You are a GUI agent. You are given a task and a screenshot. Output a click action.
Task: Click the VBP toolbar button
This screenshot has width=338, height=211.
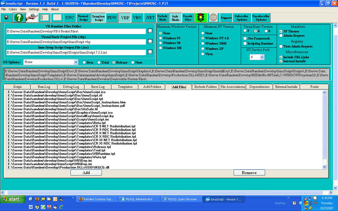(125, 18)
